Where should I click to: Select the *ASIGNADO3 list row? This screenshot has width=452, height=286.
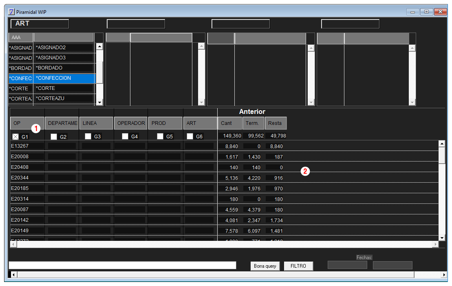coord(52,58)
